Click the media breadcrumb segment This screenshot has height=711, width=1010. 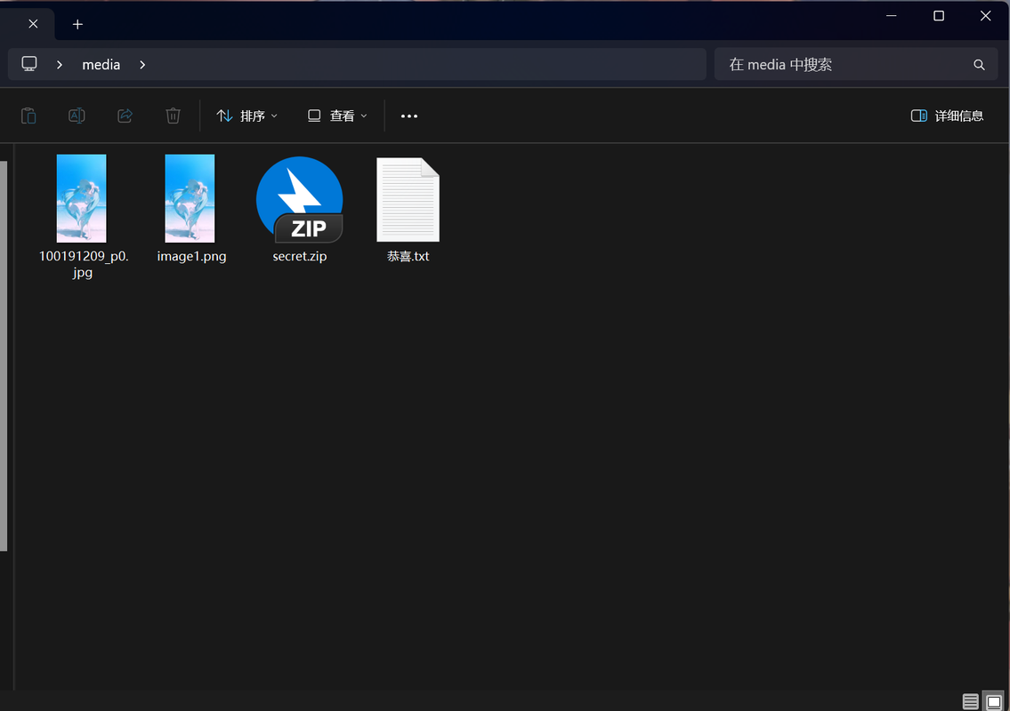click(101, 64)
